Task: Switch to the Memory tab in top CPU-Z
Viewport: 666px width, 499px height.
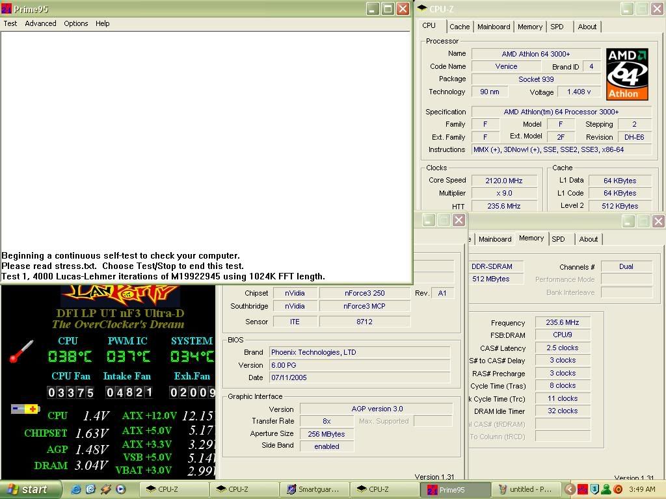Action: point(529,27)
